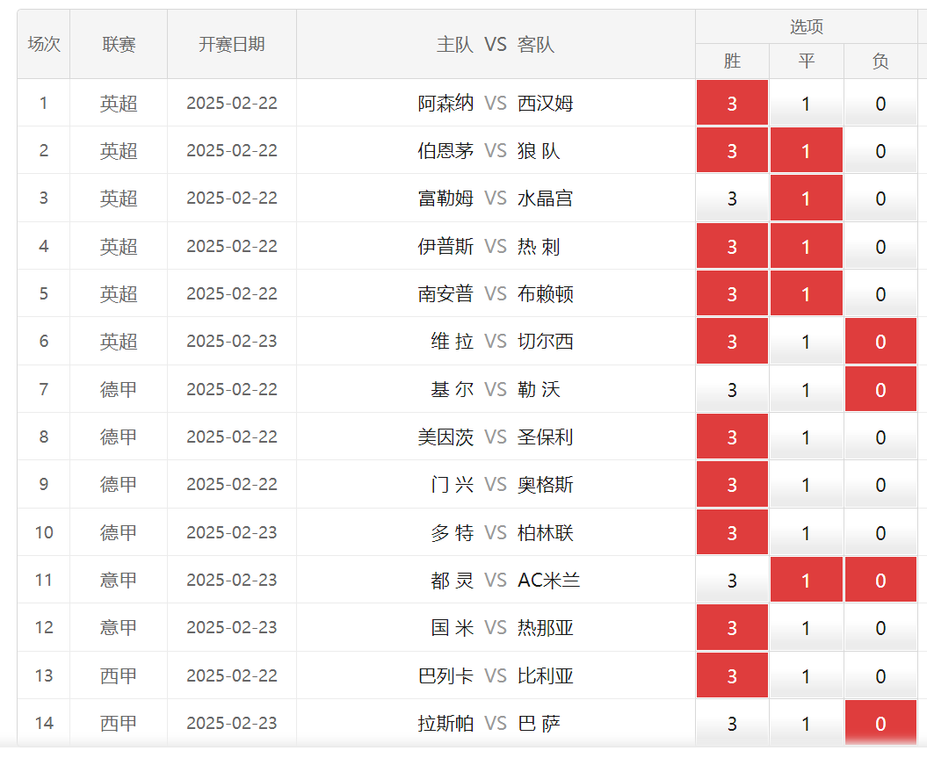This screenshot has width=927, height=758.
Task: Select loss (0) for 门兴 VS 奥格斯
Action: click(x=881, y=484)
